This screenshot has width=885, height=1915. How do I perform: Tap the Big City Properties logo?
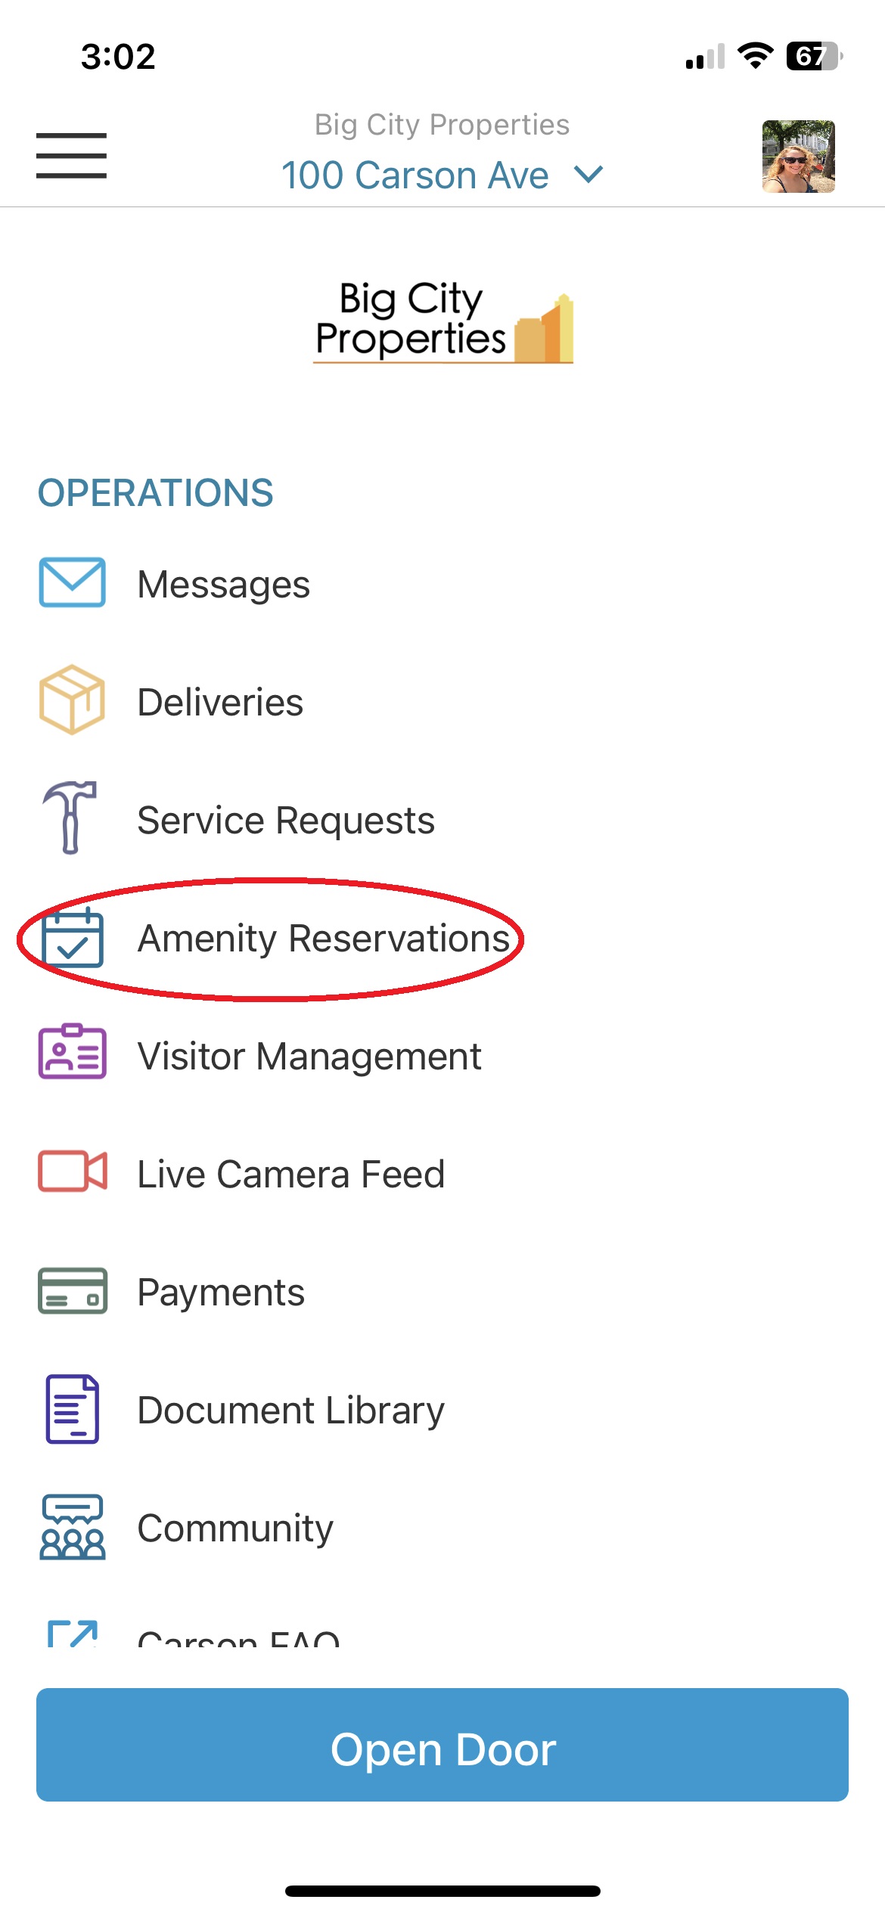click(x=444, y=322)
